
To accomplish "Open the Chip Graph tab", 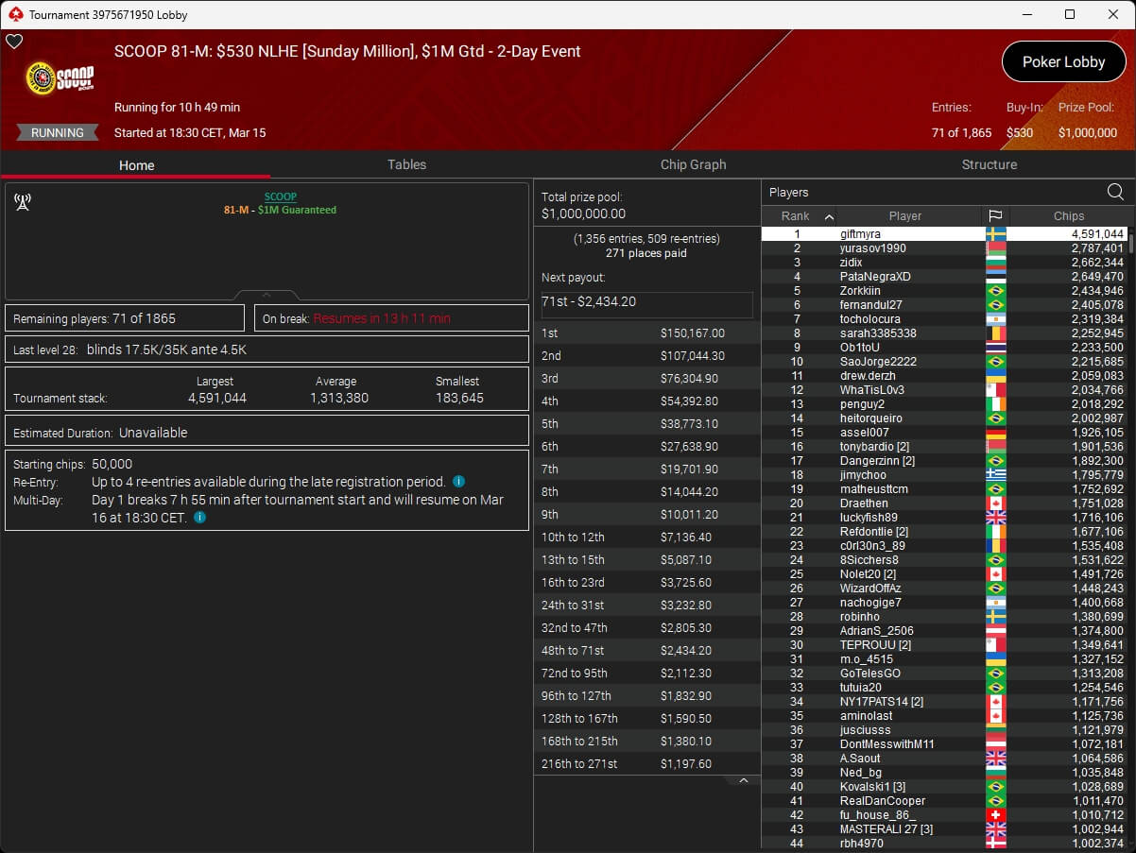I will 693,164.
